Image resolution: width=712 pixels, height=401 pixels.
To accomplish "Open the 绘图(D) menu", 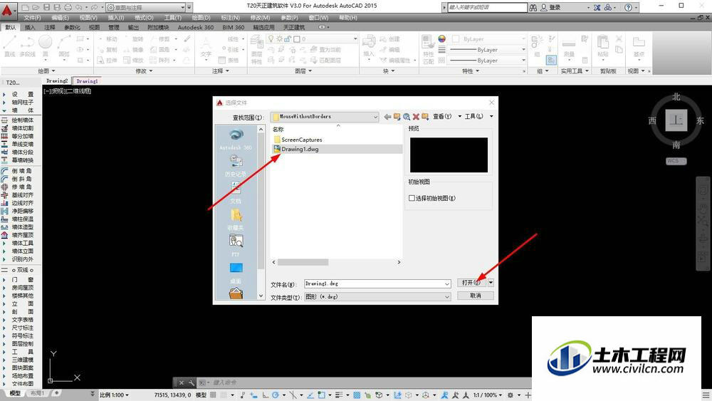I will click(x=201, y=18).
